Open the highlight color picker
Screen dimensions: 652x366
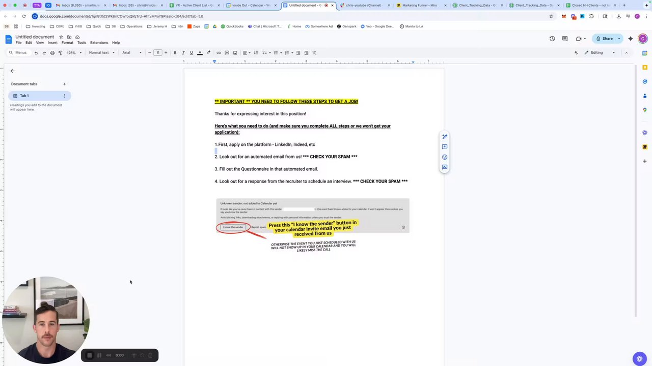click(208, 53)
